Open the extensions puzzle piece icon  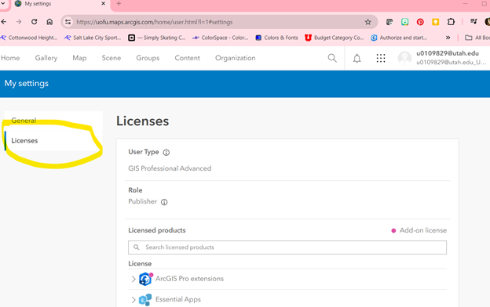[451, 21]
